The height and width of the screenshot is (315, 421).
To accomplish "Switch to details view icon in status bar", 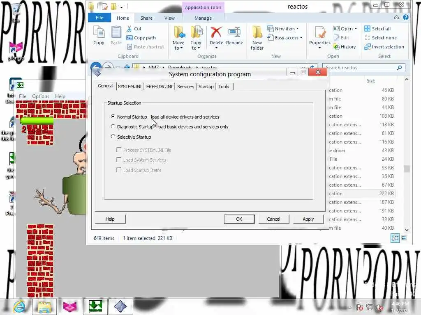I will click(395, 238).
